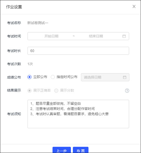The height and width of the screenshot is (153, 141).
Task: Choose the 指定时间公布 radio option
Action: (x=53, y=77)
